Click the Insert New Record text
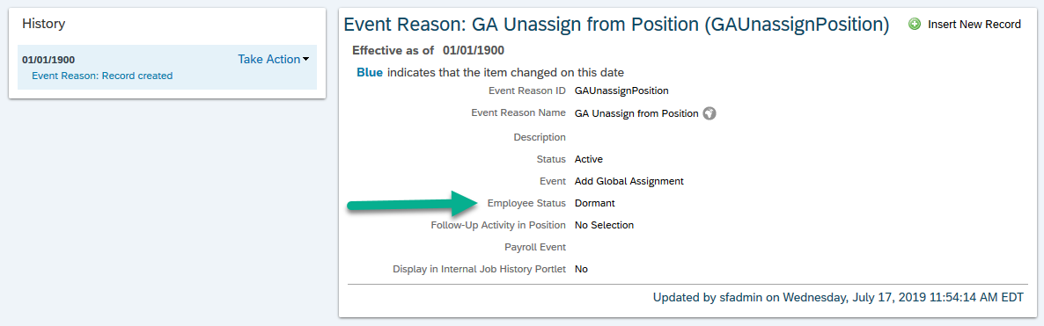The image size is (1044, 326). (x=974, y=24)
